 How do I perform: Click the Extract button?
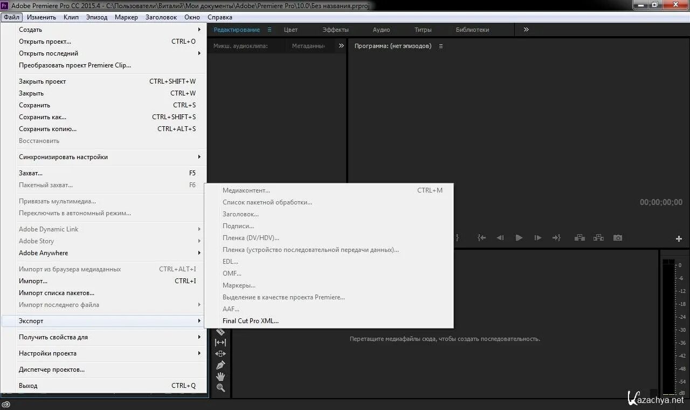tap(598, 237)
